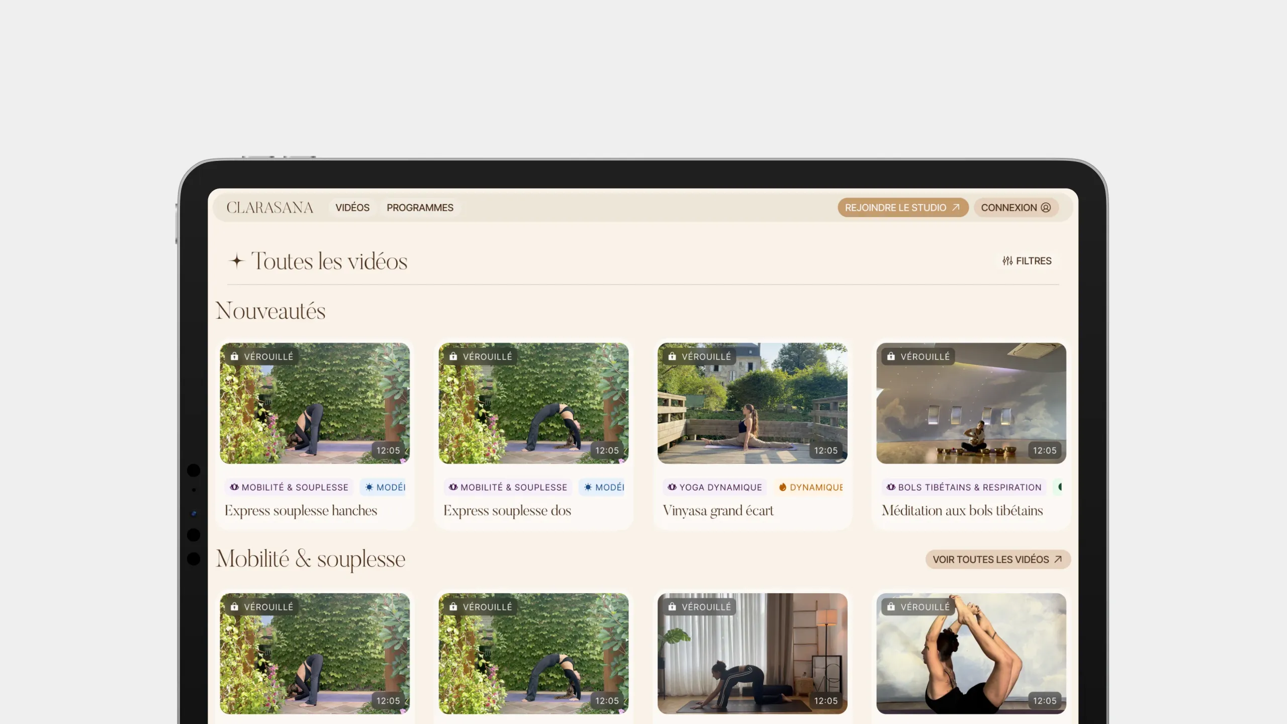1287x724 pixels.
Task: Click lock icon on Express souplesse dos card
Action: (453, 356)
